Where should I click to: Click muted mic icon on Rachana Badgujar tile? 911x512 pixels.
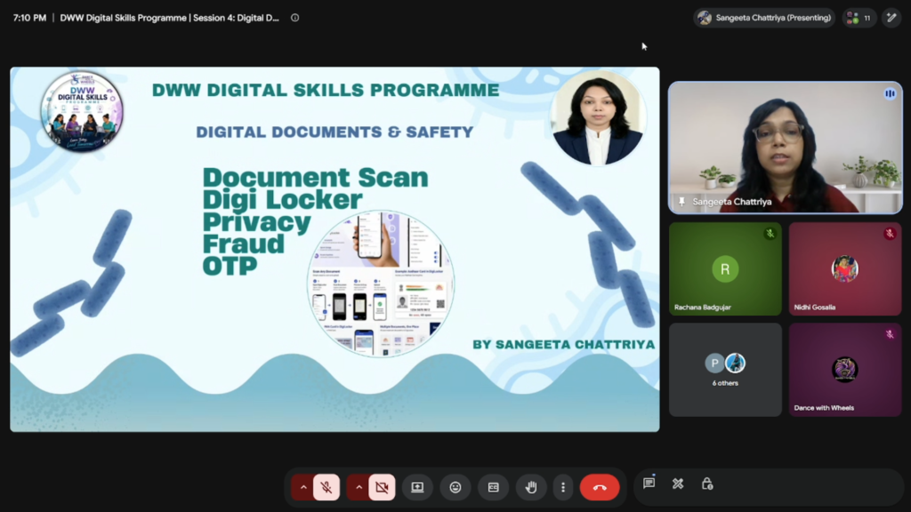point(770,234)
